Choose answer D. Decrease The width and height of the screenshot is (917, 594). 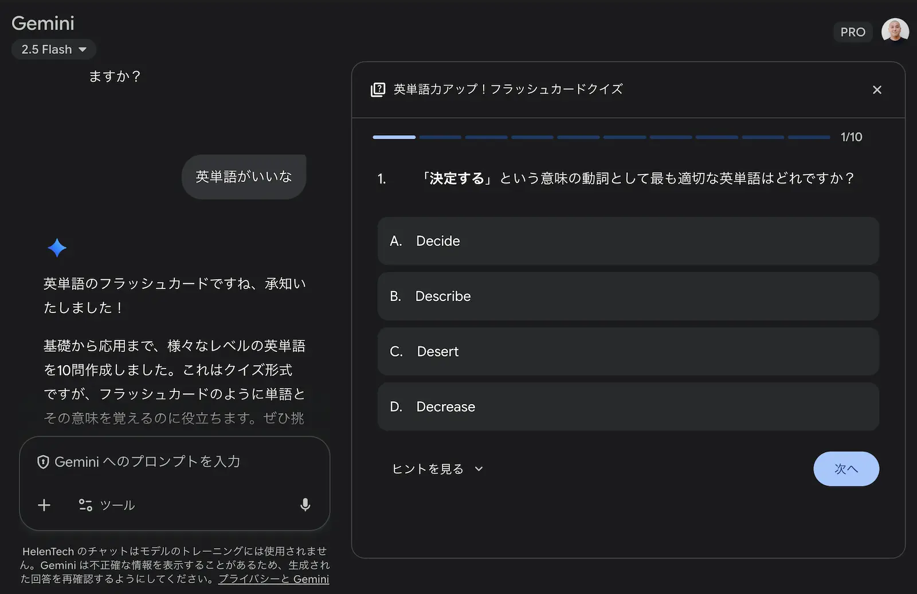[628, 407]
